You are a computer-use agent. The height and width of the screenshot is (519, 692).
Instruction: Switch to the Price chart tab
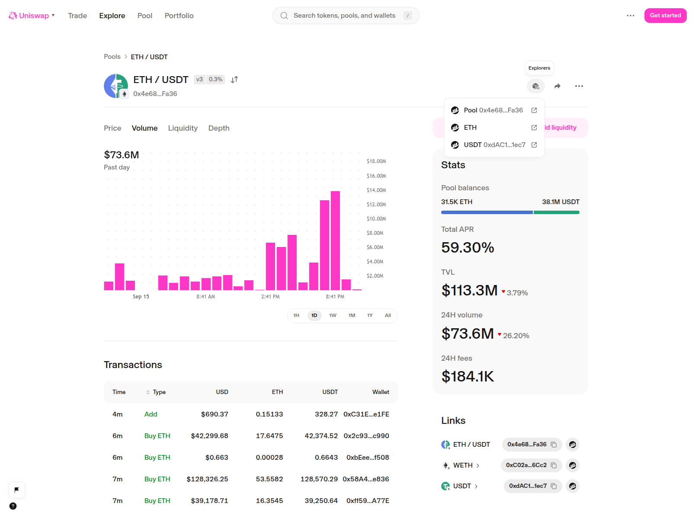(112, 128)
